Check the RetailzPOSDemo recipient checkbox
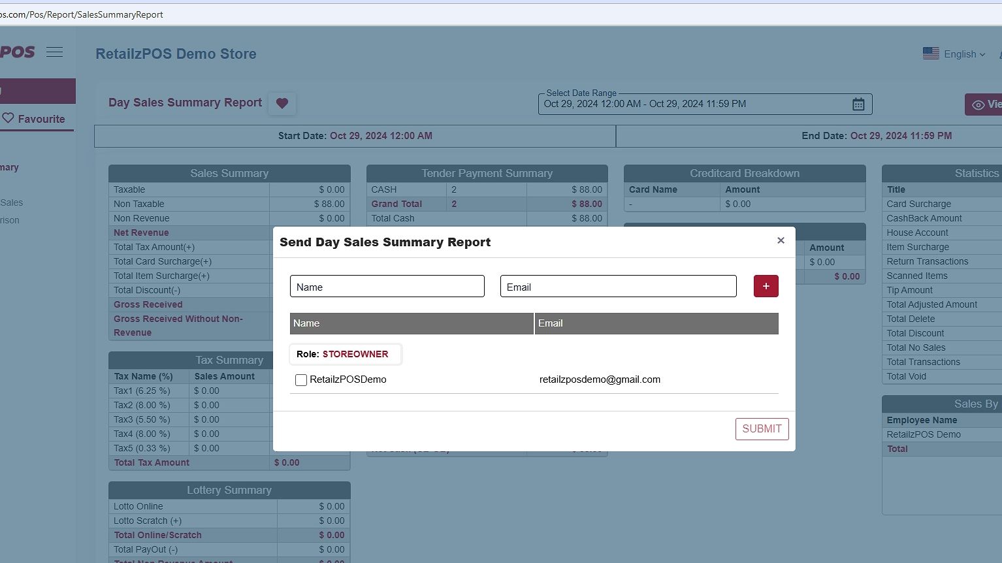This screenshot has width=1002, height=563. 301,380
